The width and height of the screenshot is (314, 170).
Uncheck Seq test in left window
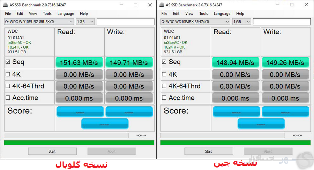[x=8, y=62]
